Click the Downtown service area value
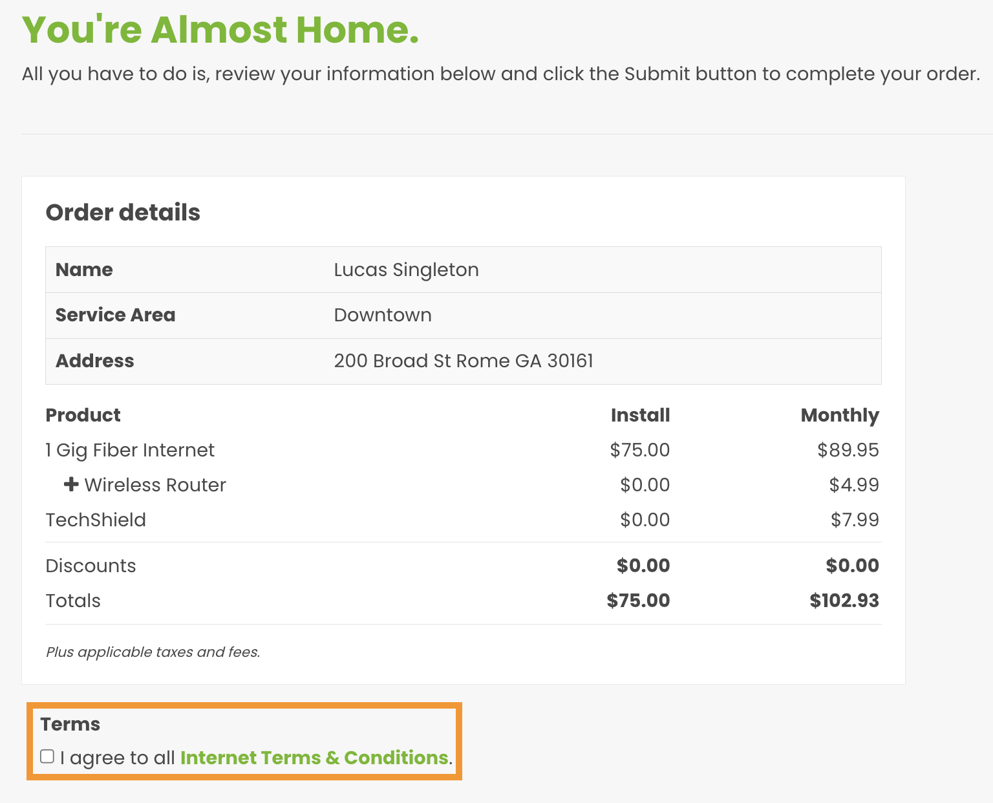This screenshot has height=803, width=993. 383,315
